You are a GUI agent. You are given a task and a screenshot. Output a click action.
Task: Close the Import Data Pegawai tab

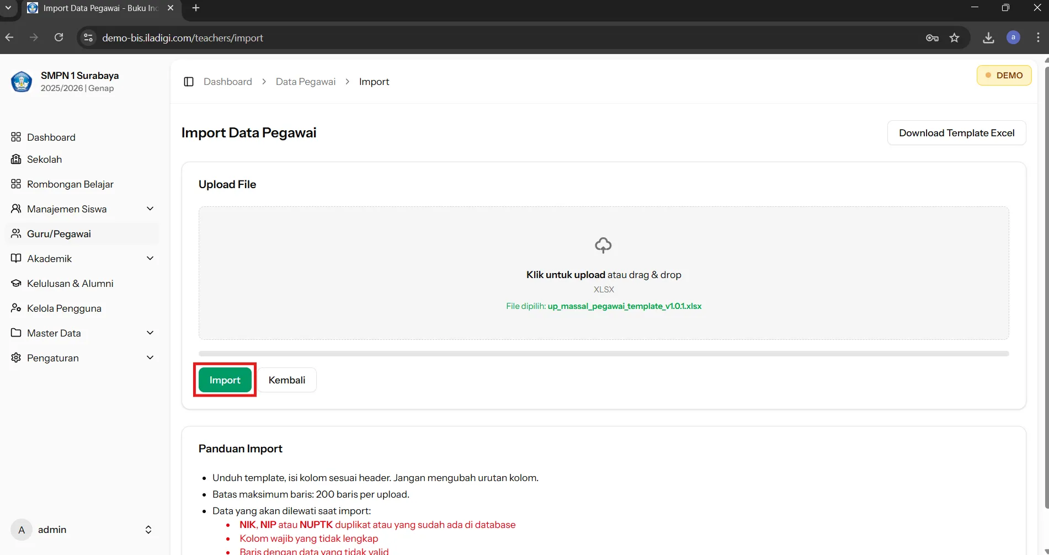(x=171, y=8)
